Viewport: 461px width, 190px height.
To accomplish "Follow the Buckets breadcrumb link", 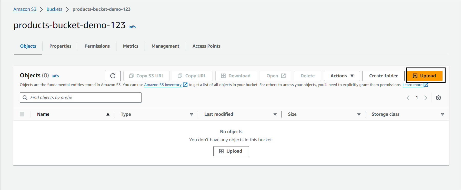I will pyautogui.click(x=54, y=9).
